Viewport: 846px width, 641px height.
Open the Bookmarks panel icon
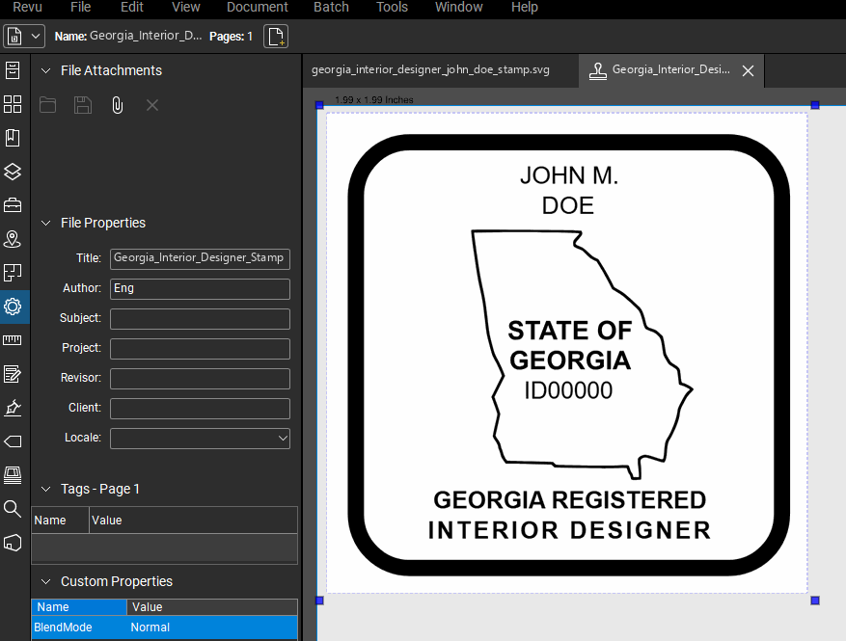point(13,138)
